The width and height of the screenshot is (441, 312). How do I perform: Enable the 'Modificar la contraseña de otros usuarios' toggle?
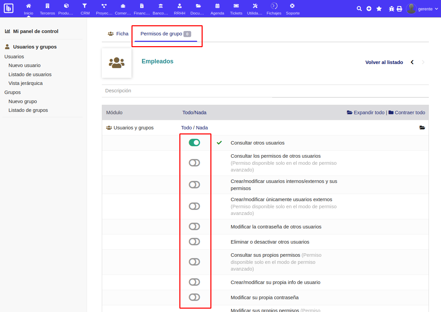(x=195, y=227)
